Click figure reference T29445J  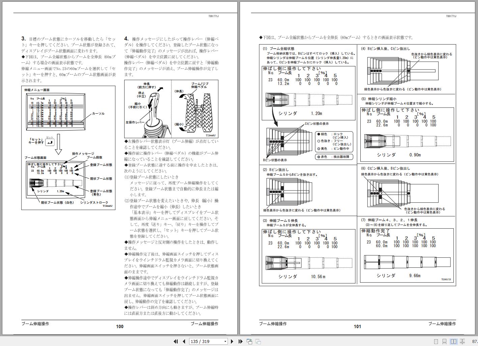(x=108, y=206)
